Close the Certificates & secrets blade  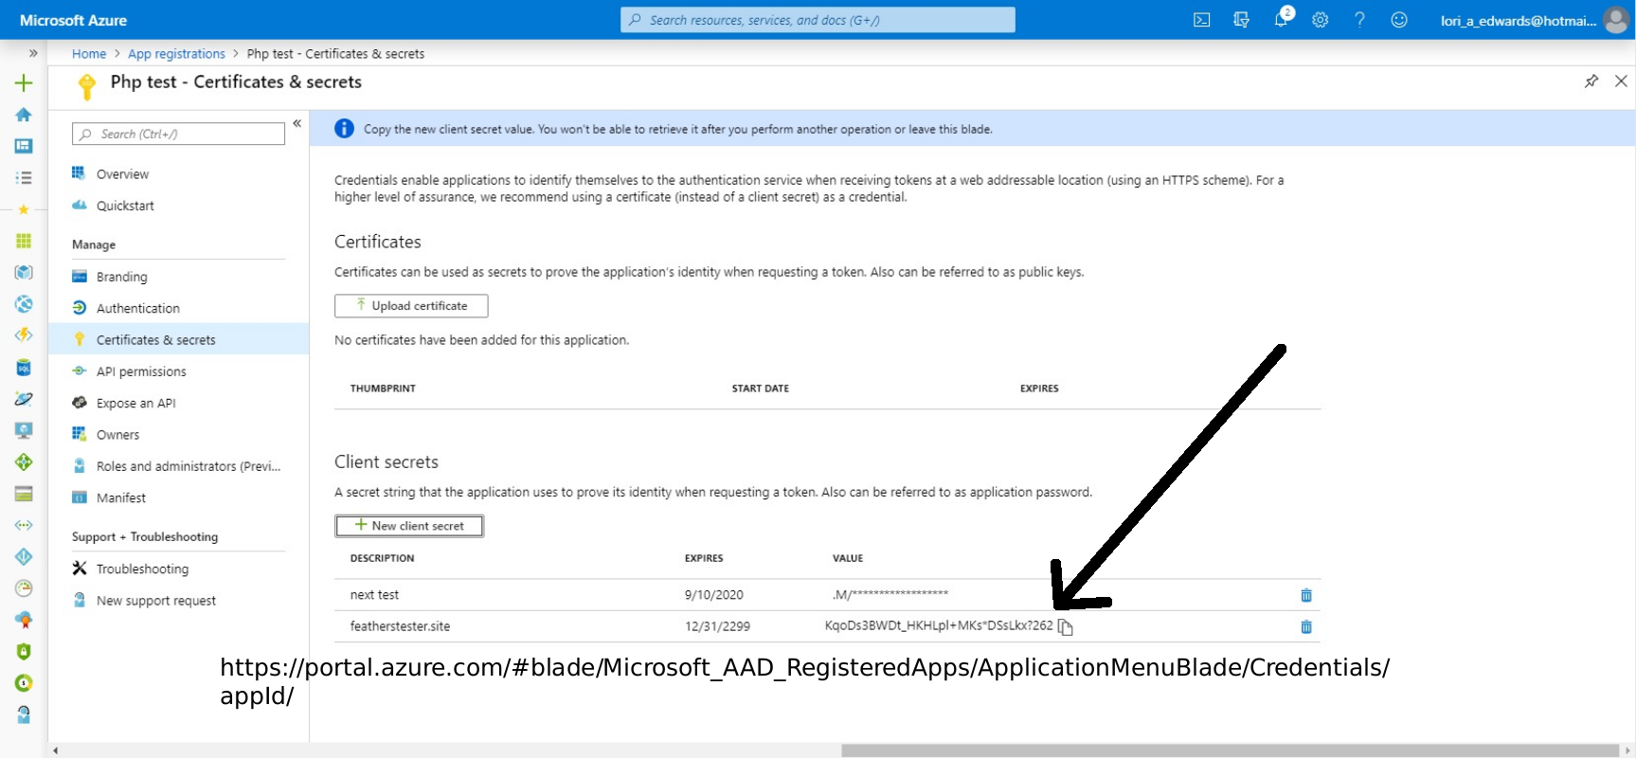[1621, 81]
